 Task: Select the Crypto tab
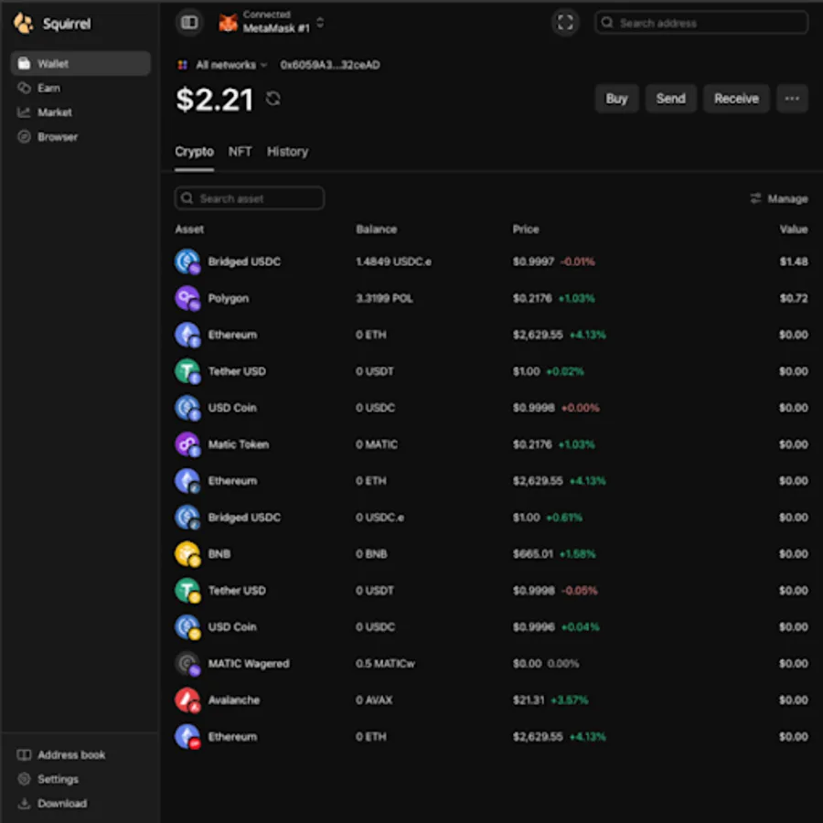click(x=194, y=152)
